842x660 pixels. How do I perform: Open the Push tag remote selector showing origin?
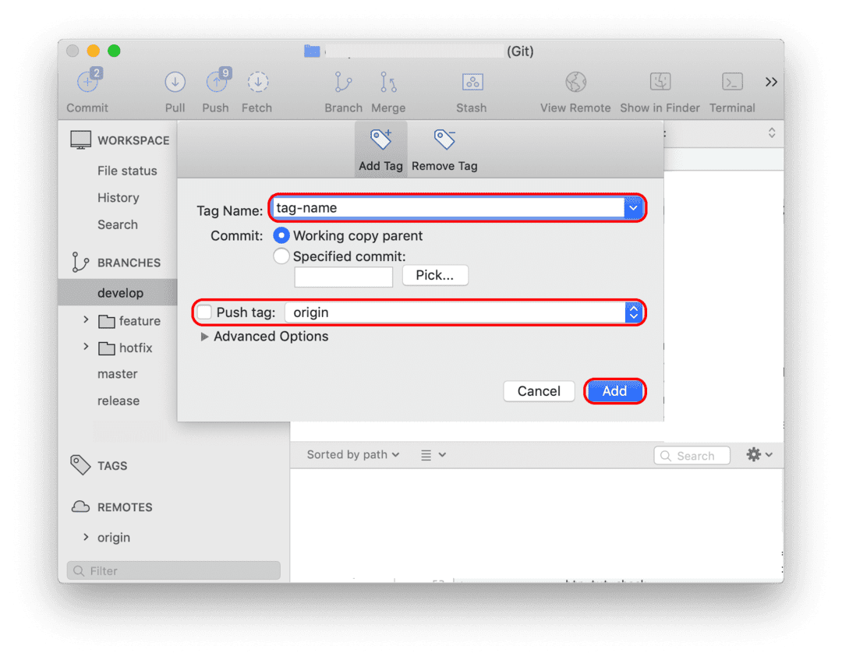(633, 312)
